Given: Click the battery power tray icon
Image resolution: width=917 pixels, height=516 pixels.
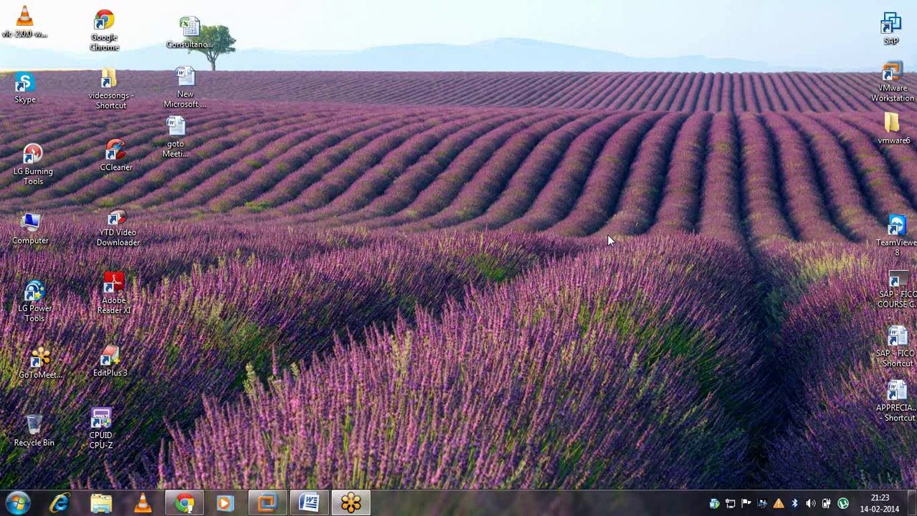Looking at the screenshot, I should tap(826, 504).
